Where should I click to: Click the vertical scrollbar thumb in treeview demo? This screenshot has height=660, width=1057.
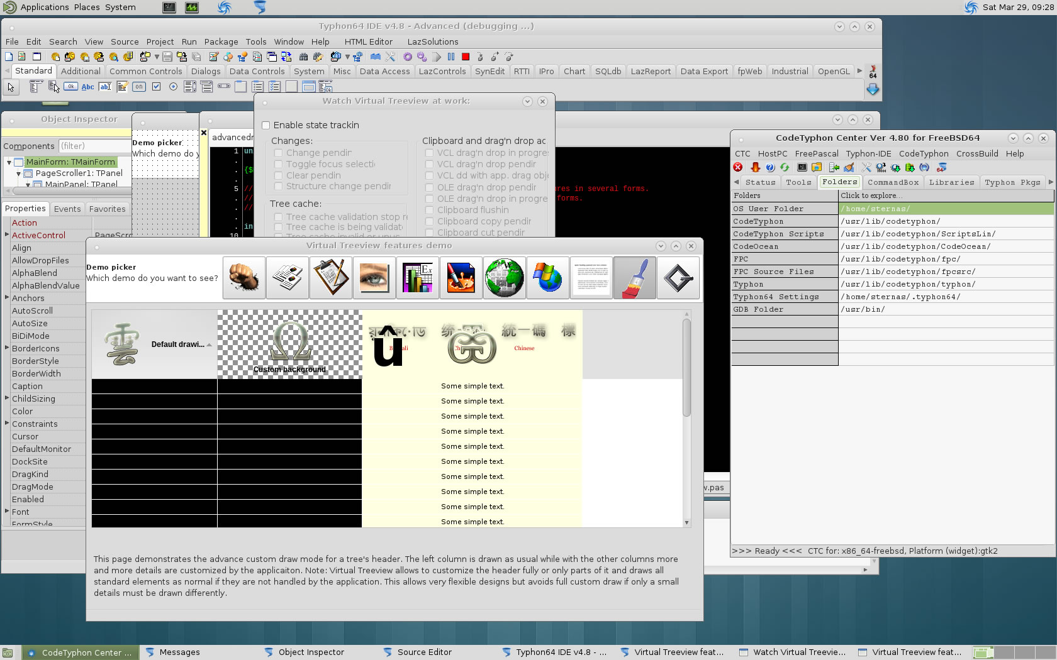[x=686, y=368]
